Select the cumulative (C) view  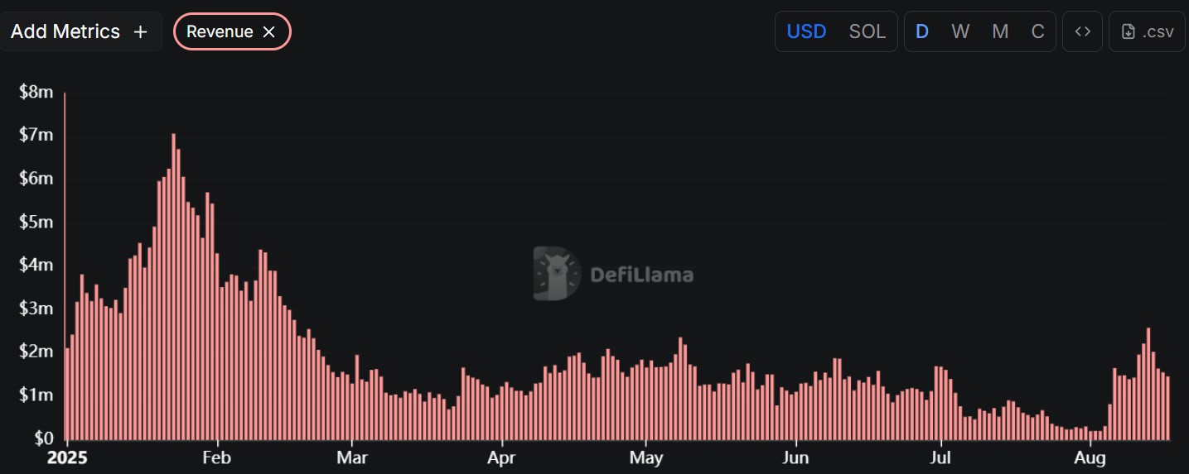click(1037, 31)
